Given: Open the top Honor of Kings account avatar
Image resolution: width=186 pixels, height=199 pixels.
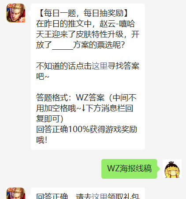Looking at the screenshot, I should (16, 13).
